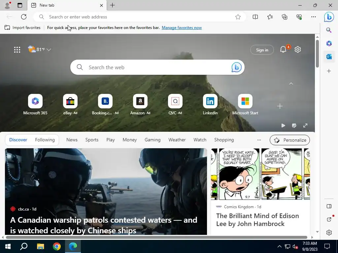The image size is (338, 253).
Task: Edit background image icon
Action: click(294, 126)
